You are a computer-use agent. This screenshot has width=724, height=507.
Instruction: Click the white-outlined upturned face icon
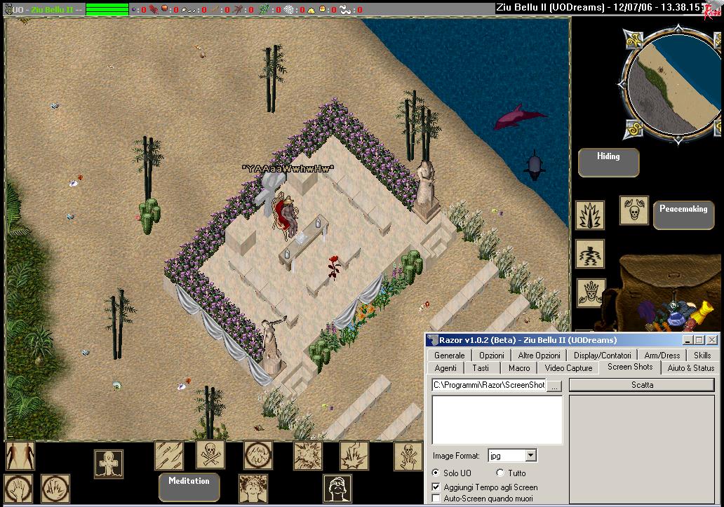pyautogui.click(x=337, y=489)
